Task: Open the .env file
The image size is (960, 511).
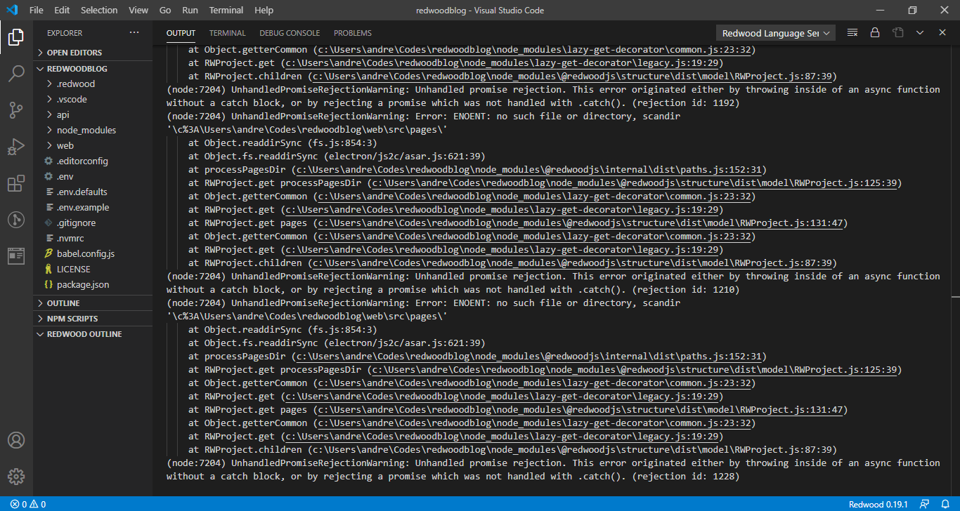Action: click(93, 177)
